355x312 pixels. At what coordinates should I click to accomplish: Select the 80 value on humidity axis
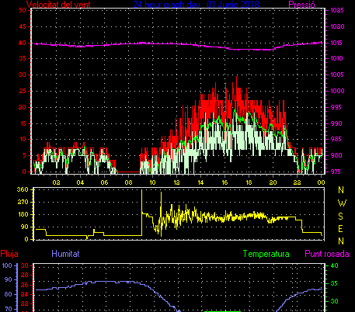tap(9, 294)
